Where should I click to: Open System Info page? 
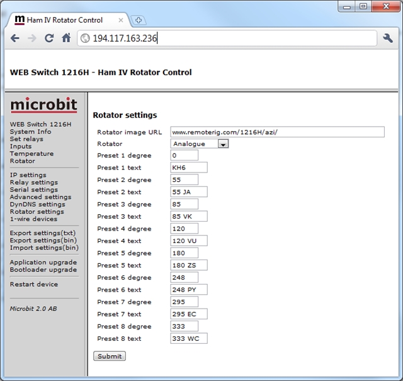tap(30, 132)
